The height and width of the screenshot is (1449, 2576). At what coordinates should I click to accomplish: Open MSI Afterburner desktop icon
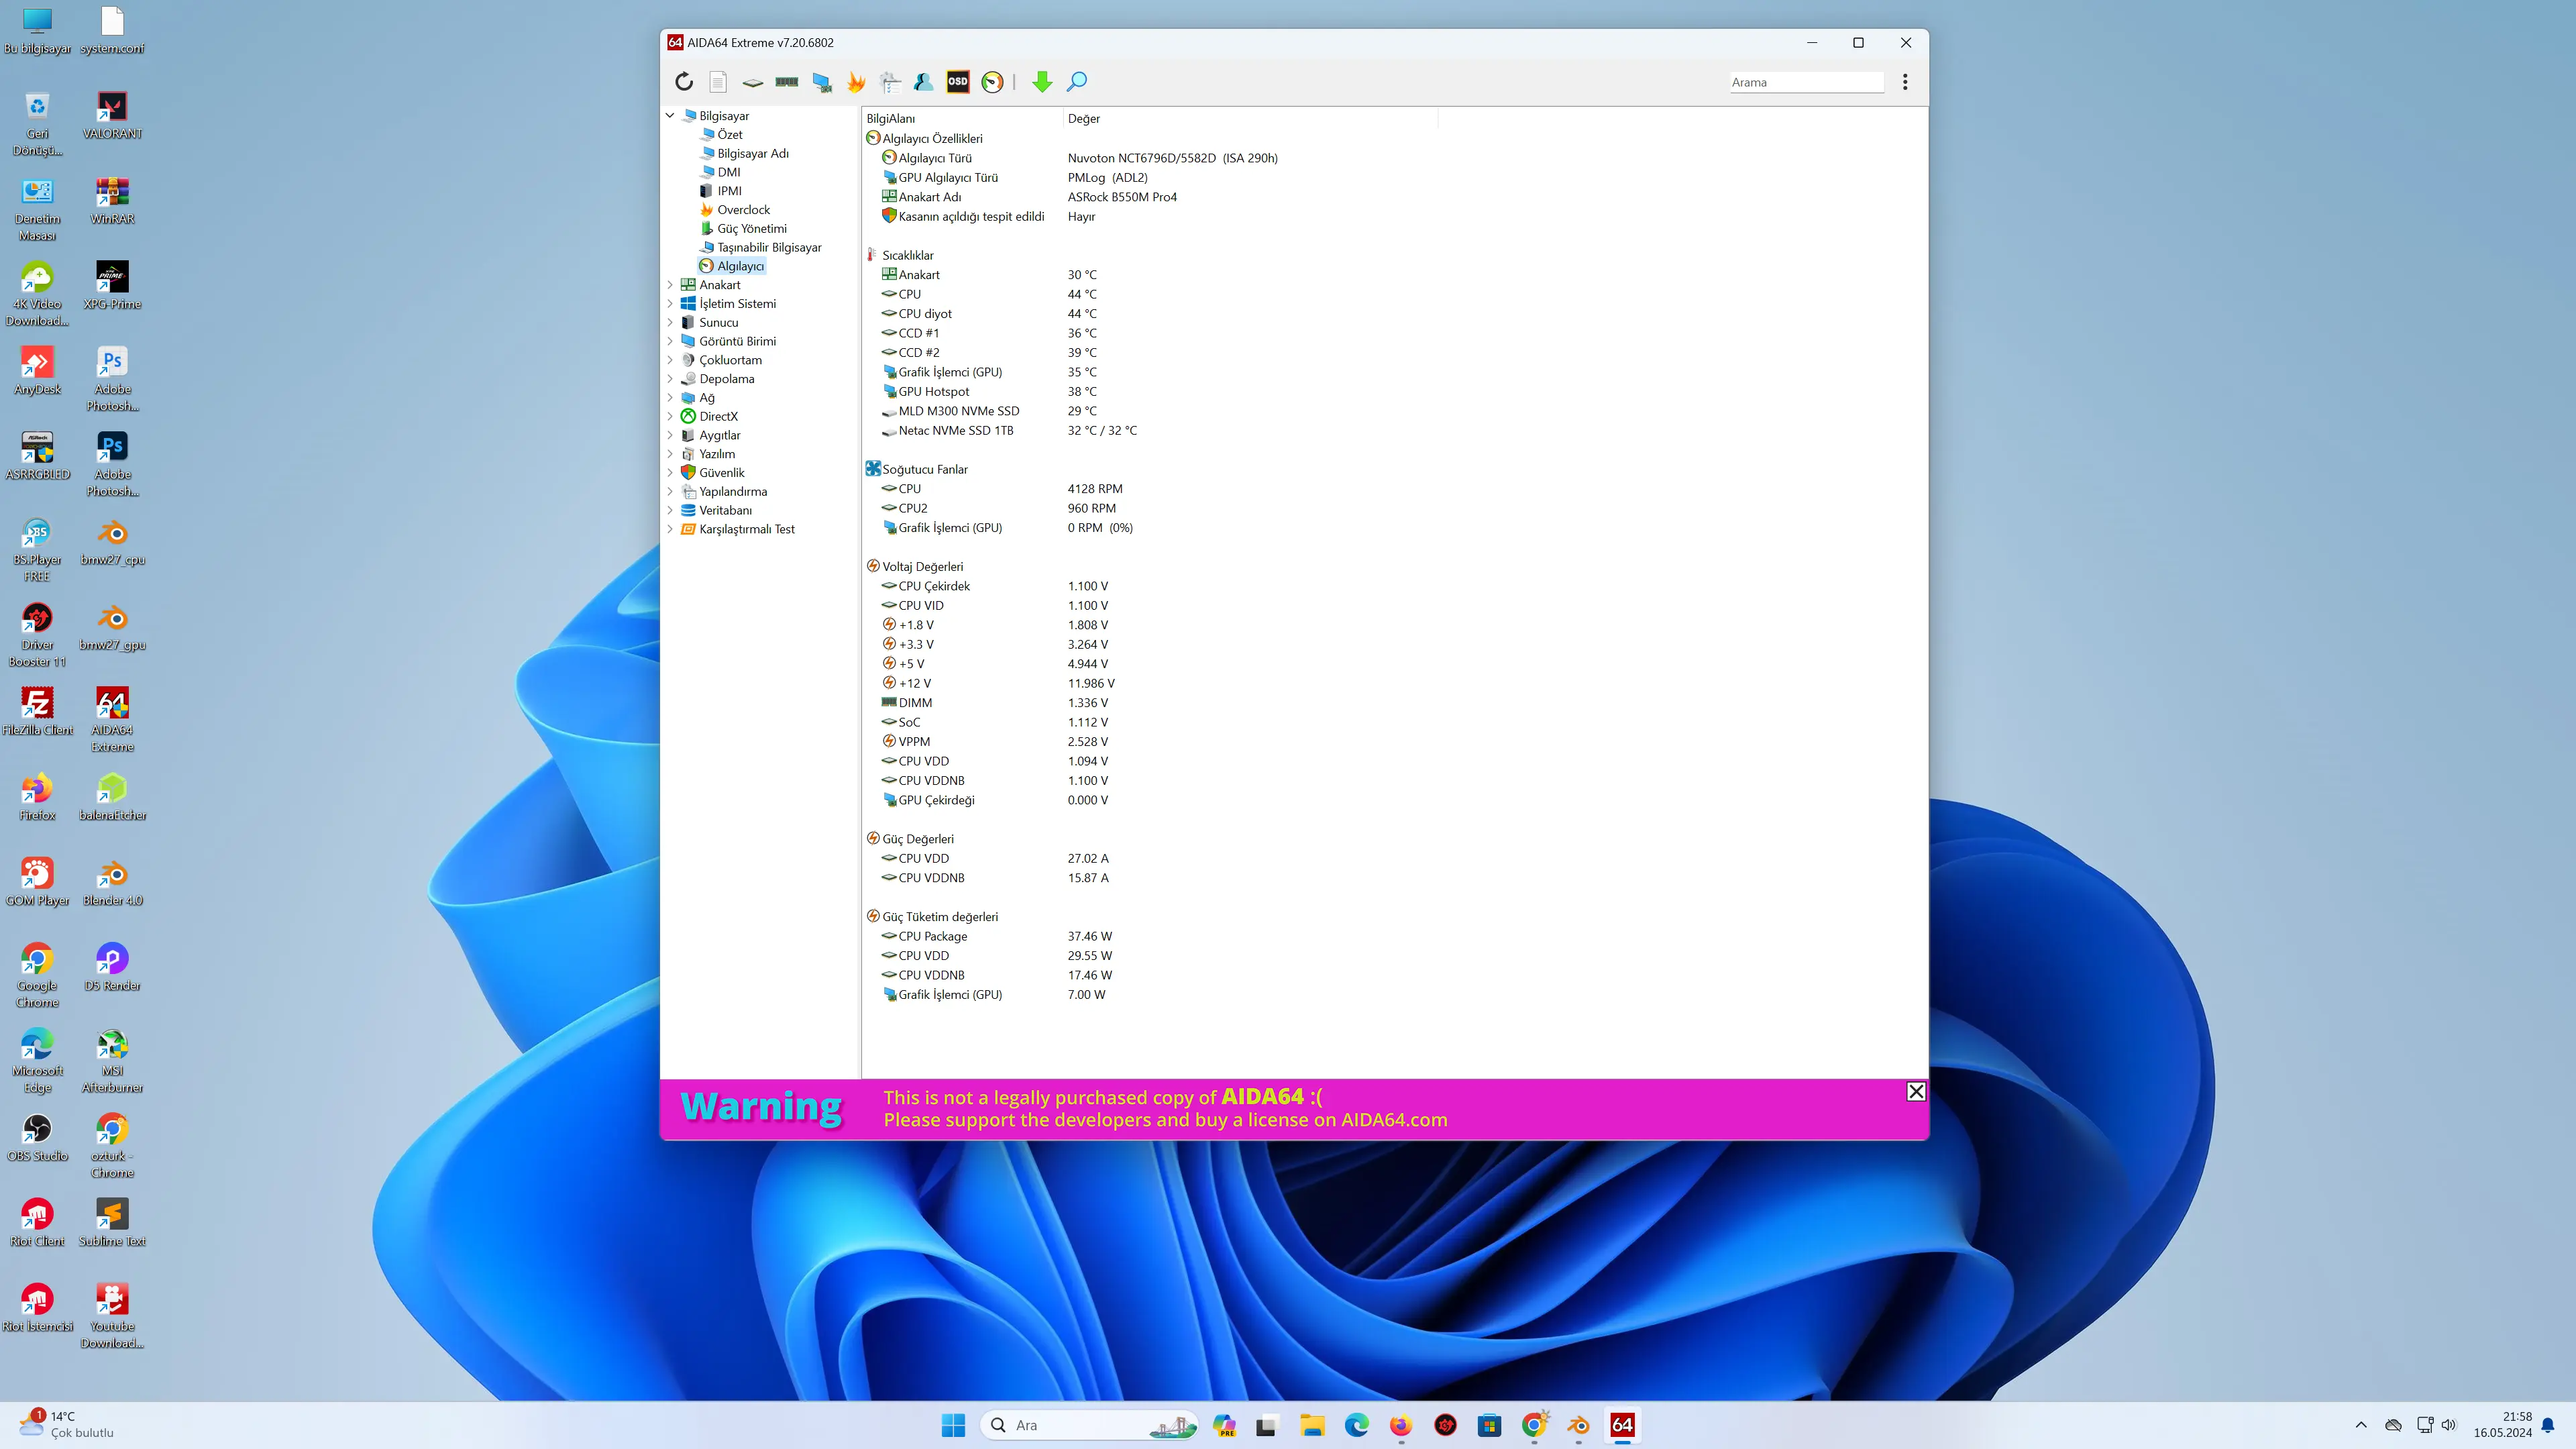point(112,1061)
